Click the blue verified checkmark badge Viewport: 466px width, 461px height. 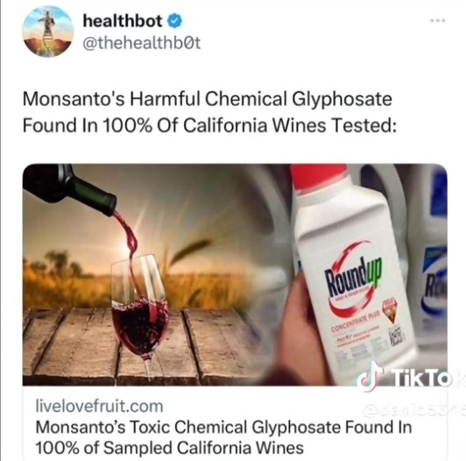(175, 21)
